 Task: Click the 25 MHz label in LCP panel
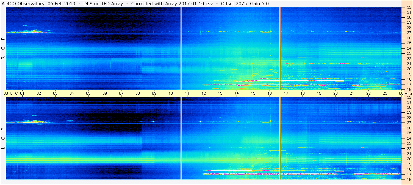[x=409, y=133]
